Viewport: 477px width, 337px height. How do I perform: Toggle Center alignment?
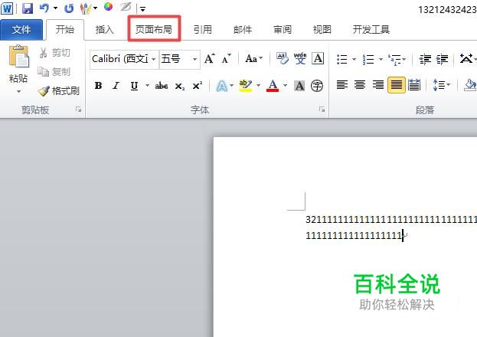click(x=360, y=84)
